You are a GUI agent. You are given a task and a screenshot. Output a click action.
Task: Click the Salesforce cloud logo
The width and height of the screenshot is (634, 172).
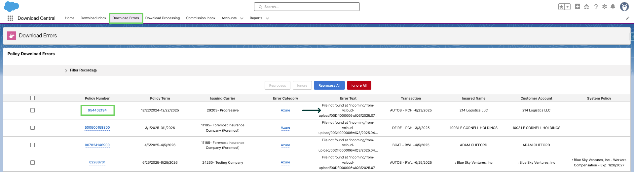pos(12,6)
